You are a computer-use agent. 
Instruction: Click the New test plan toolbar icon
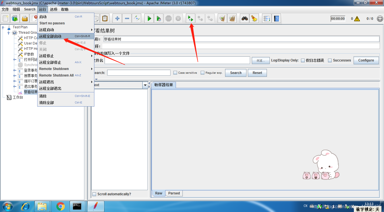[x=5, y=19]
